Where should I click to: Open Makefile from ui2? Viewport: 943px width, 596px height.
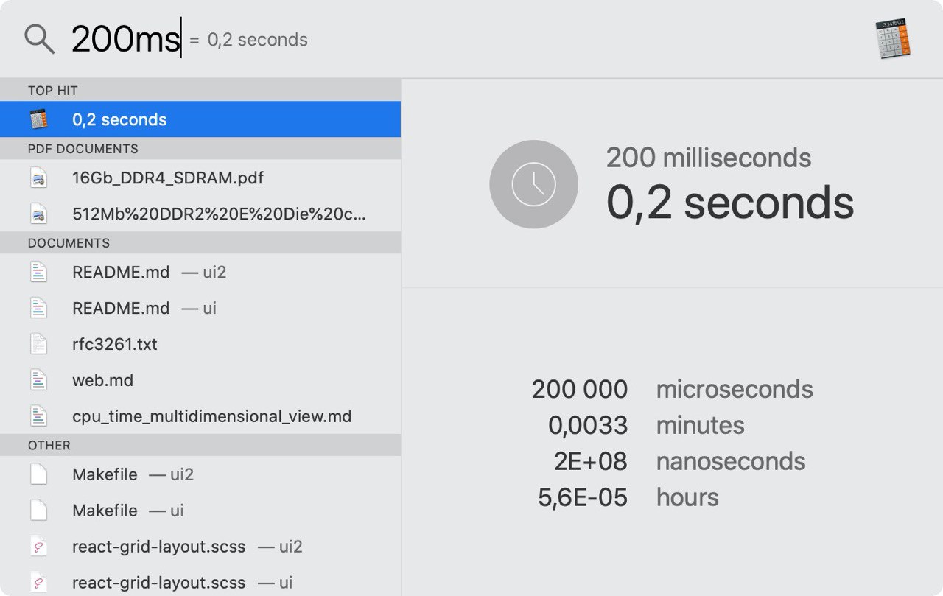pos(200,474)
